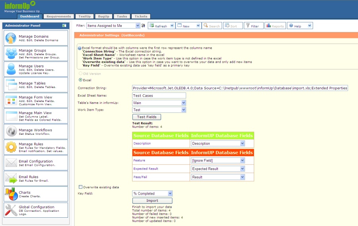
Task: Open the Manage Main View icon
Action: [x=12, y=116]
